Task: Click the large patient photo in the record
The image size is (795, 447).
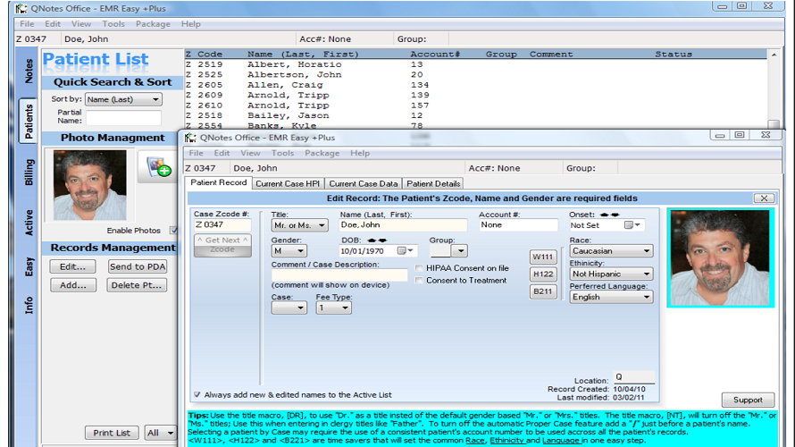Action: 719,257
